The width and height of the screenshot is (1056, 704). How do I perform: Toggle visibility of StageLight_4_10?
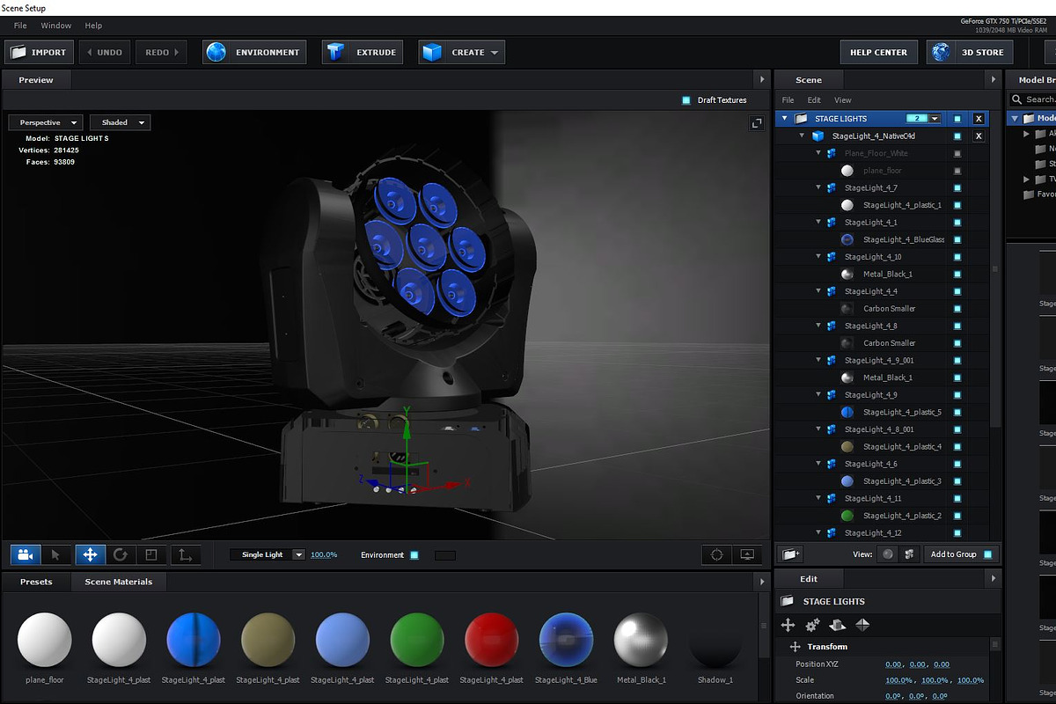[x=957, y=257]
